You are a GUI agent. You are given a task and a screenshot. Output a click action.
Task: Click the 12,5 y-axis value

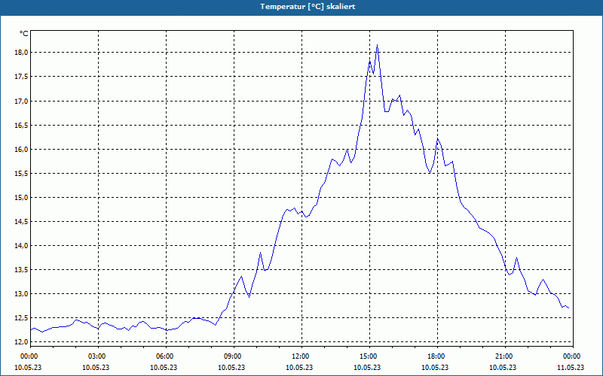[x=22, y=318]
